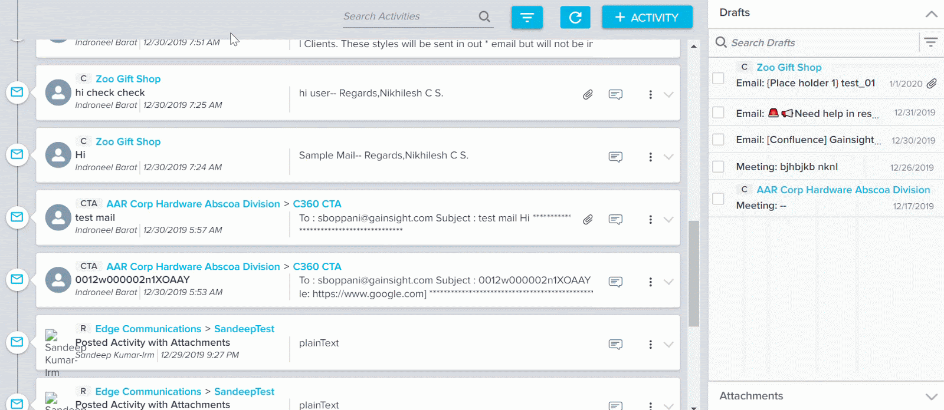The height and width of the screenshot is (410, 944).
Task: Open comments icon on 0012w000002n1XOAAY activity
Action: [615, 282]
